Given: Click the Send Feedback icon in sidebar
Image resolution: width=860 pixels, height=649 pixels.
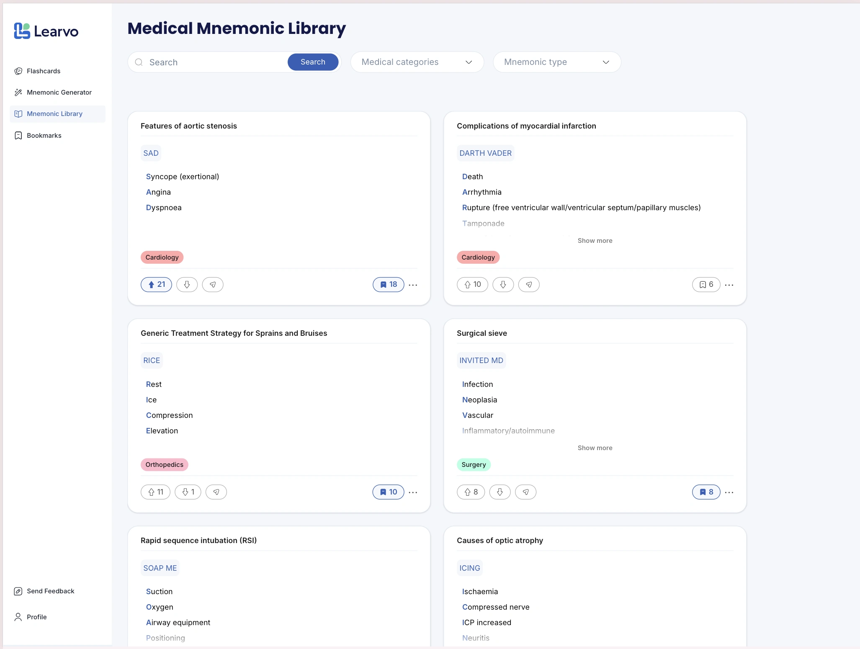Looking at the screenshot, I should (x=18, y=591).
